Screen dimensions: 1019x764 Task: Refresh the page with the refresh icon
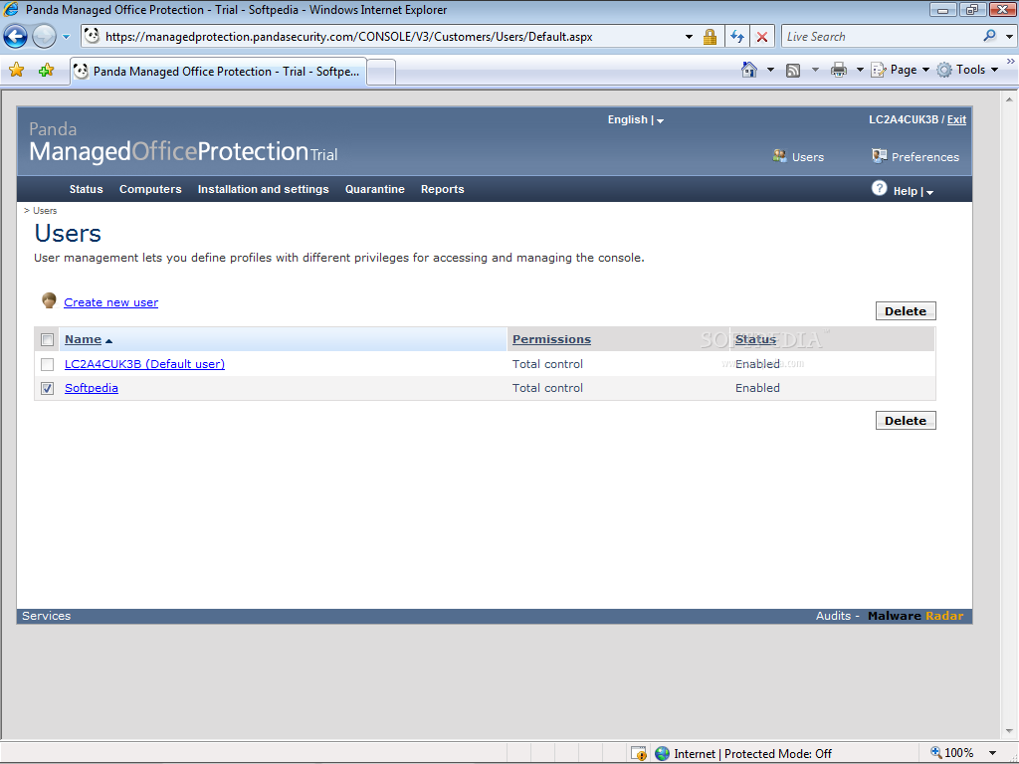pyautogui.click(x=737, y=37)
